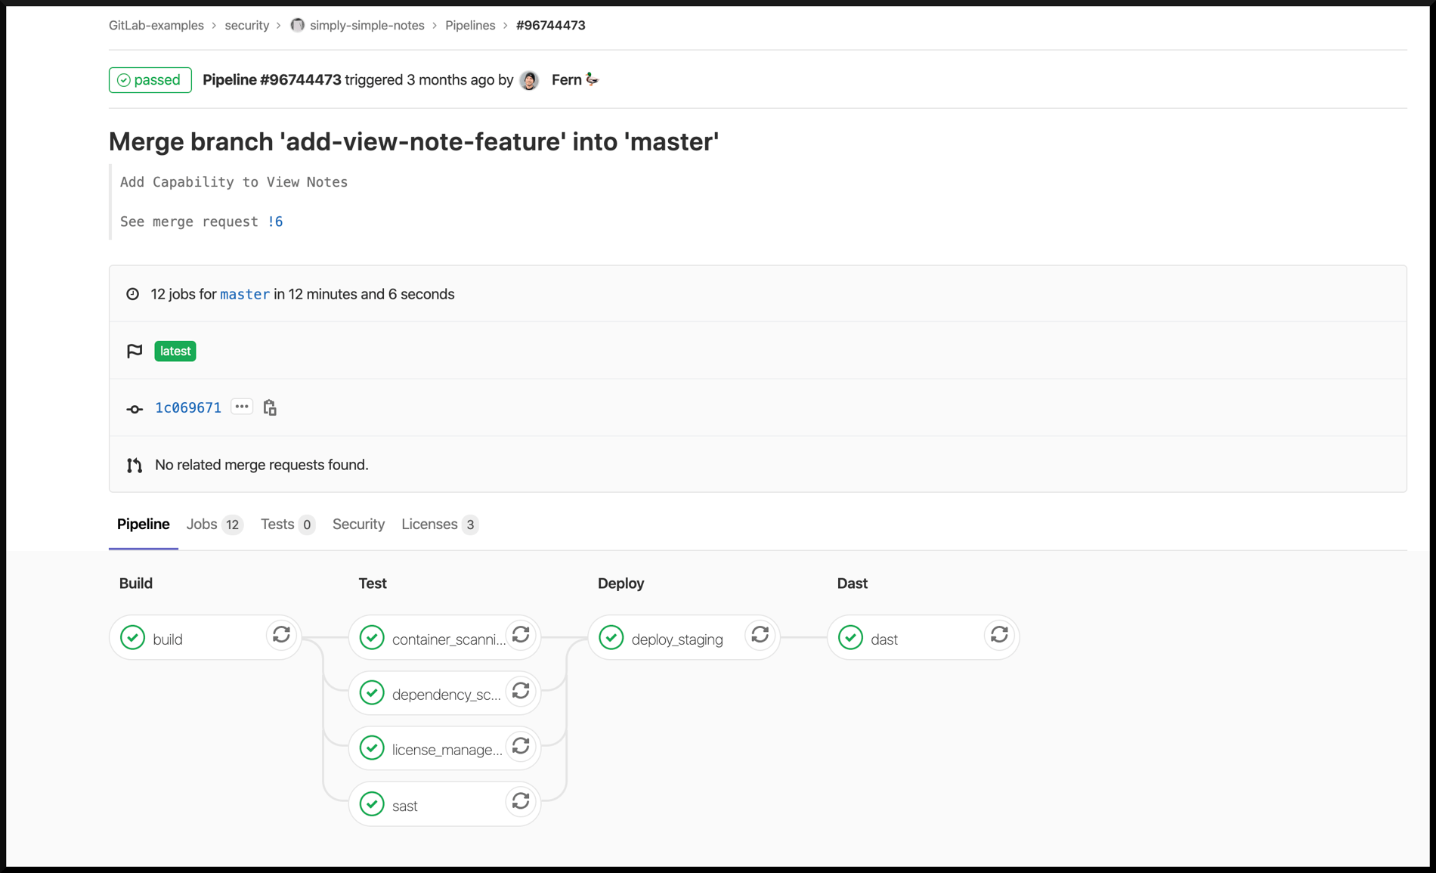This screenshot has height=873, width=1436.
Task: Open merge request !6 link
Action: 275,221
